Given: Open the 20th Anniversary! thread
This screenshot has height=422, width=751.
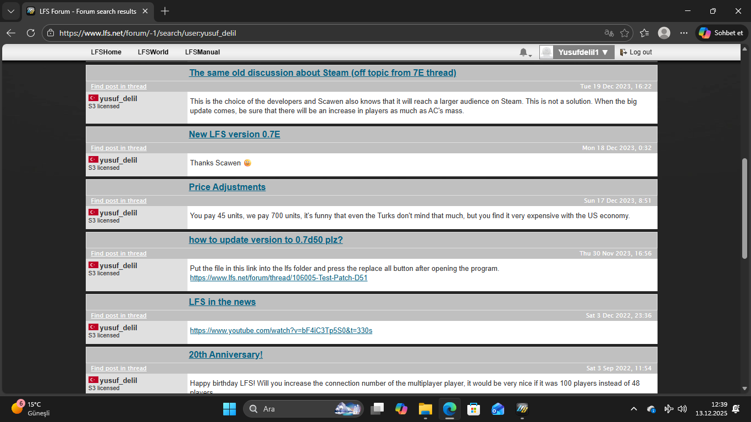Looking at the screenshot, I should (x=226, y=354).
